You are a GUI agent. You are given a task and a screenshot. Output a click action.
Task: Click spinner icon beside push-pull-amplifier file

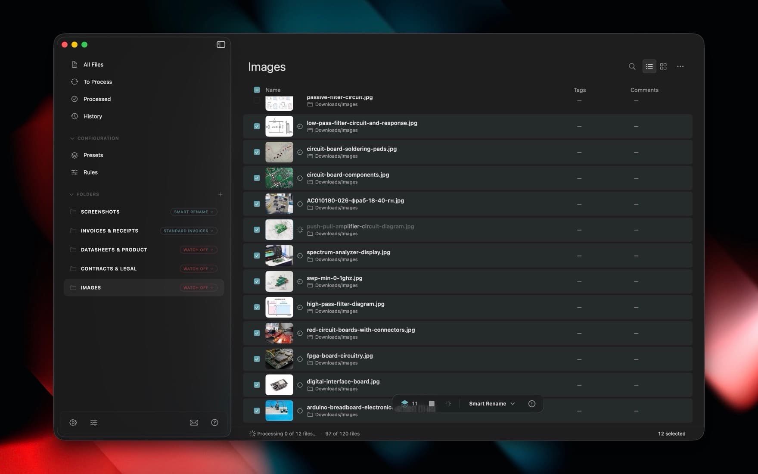tap(300, 230)
